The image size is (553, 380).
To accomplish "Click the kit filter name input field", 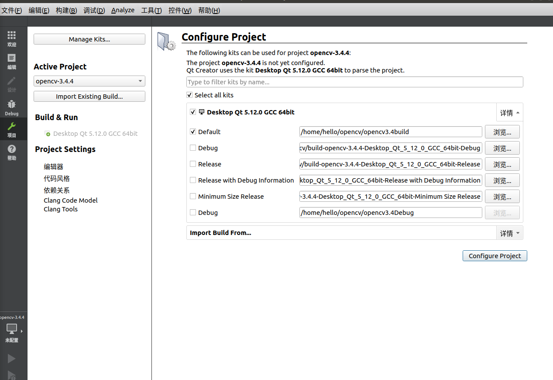I will click(x=354, y=82).
